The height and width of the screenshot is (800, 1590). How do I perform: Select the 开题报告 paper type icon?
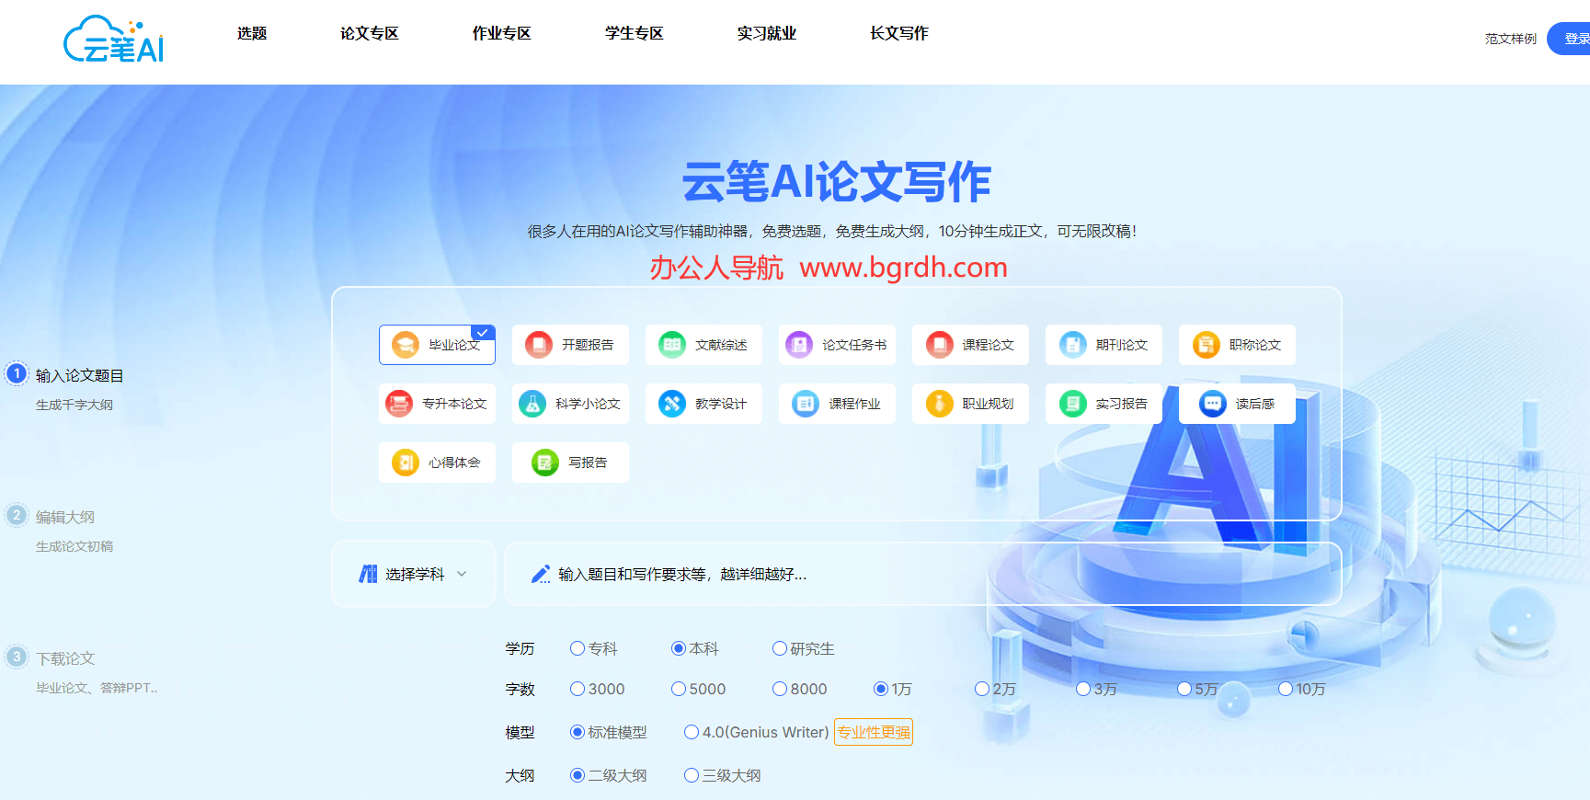point(539,345)
